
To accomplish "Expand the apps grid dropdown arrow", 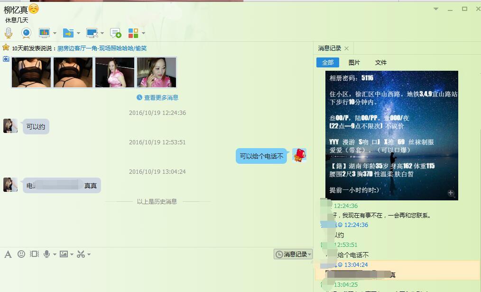I will click(143, 33).
